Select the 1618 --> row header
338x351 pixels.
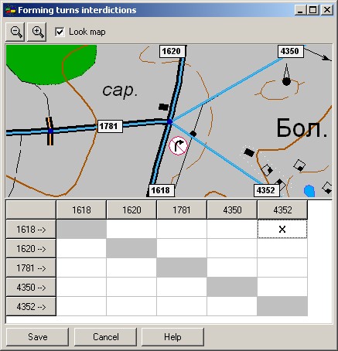31,229
